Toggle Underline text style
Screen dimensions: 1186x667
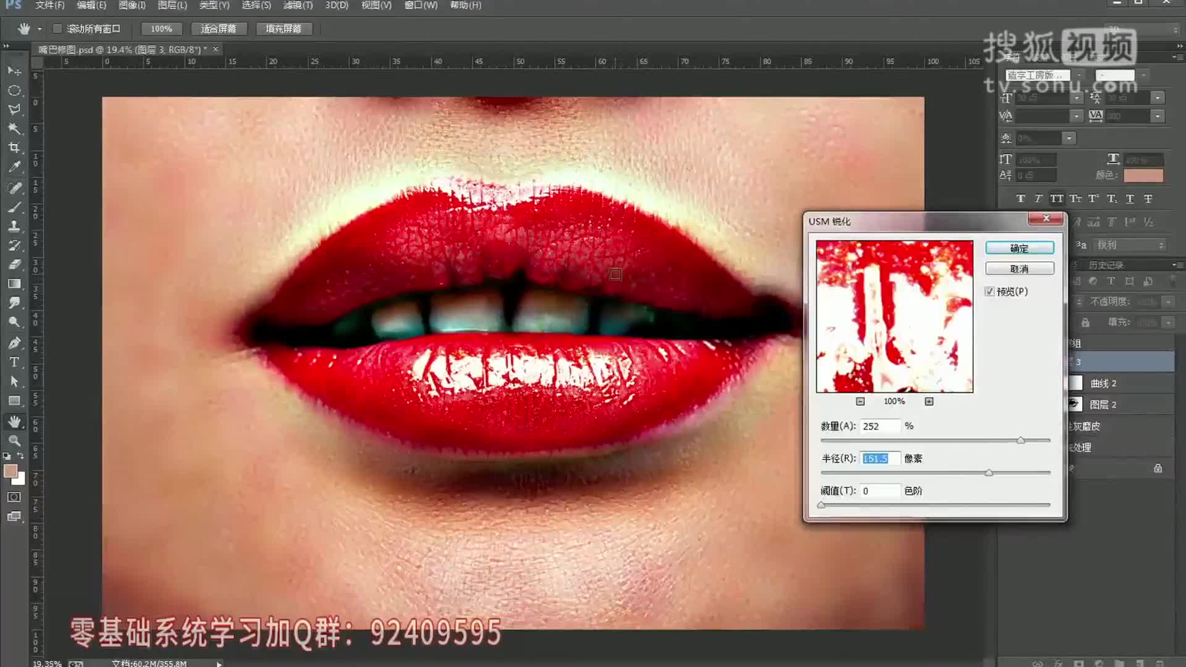click(1130, 199)
